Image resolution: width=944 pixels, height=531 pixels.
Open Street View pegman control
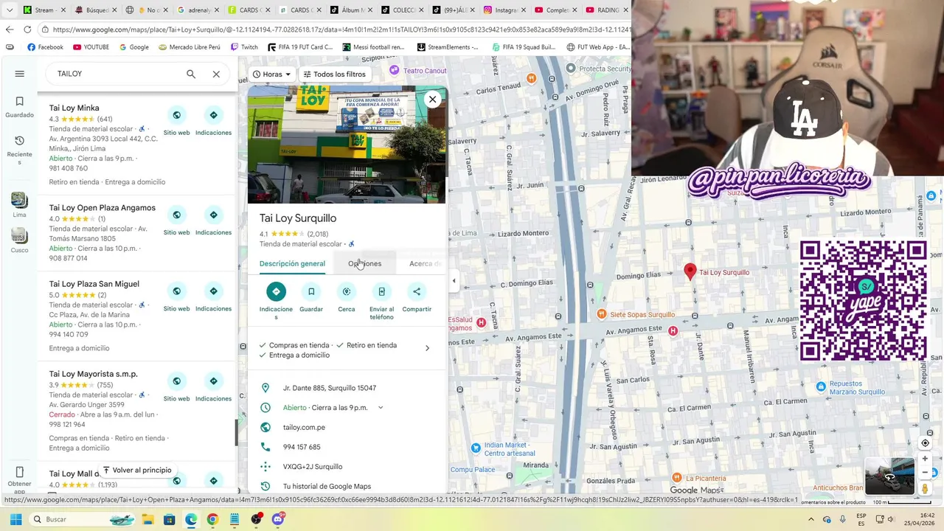(925, 488)
